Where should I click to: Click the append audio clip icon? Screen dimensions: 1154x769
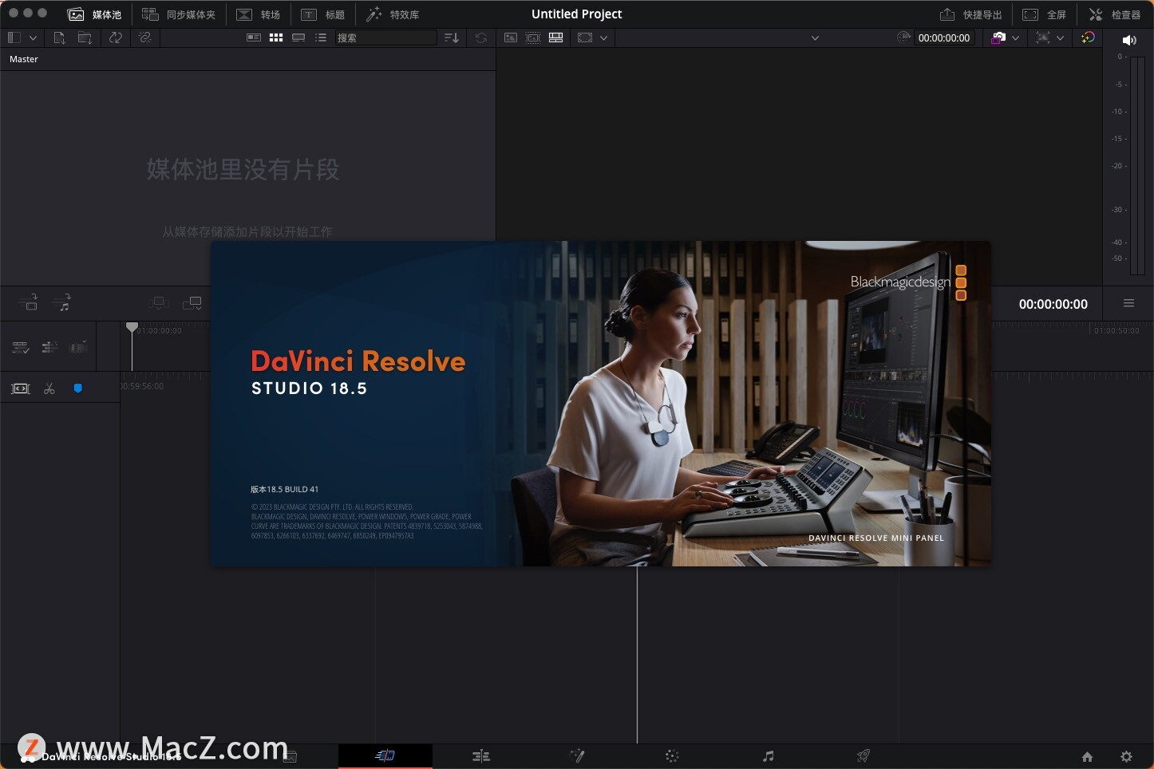click(x=61, y=302)
